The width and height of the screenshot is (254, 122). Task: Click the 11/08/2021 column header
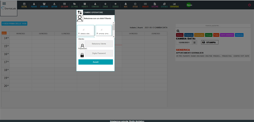[66, 34]
